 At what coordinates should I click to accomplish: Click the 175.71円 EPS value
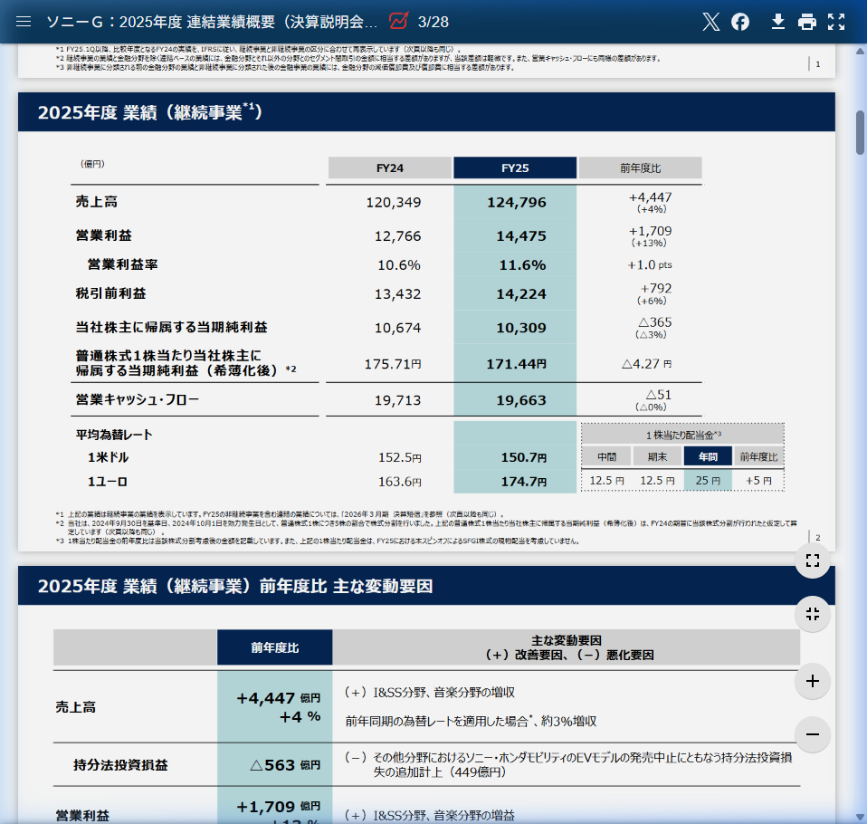coord(393,364)
